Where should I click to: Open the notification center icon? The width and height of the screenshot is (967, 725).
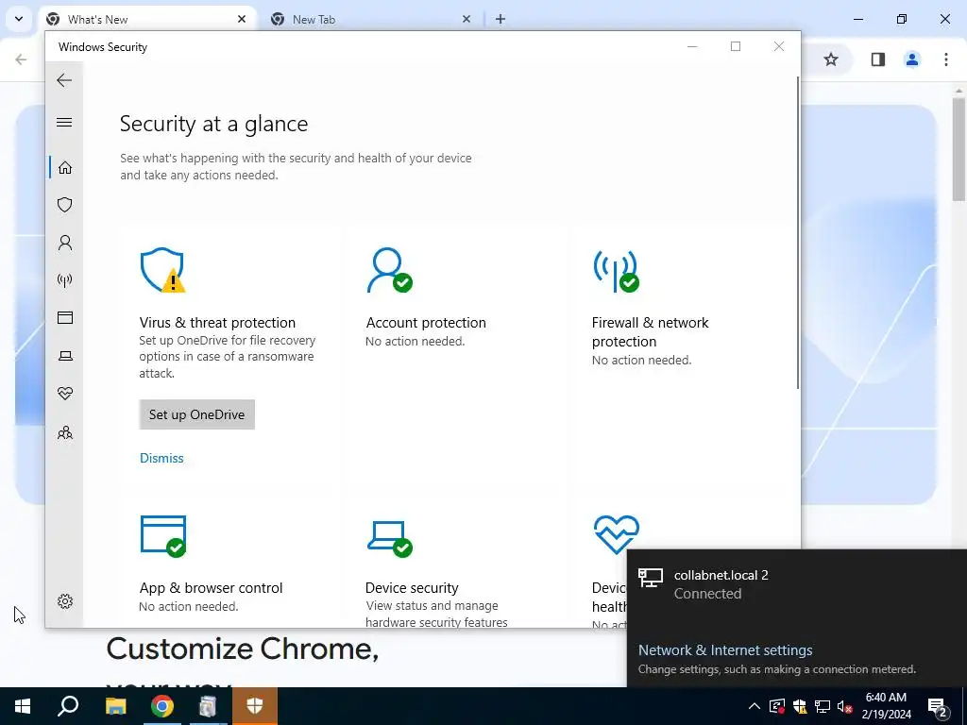click(938, 707)
